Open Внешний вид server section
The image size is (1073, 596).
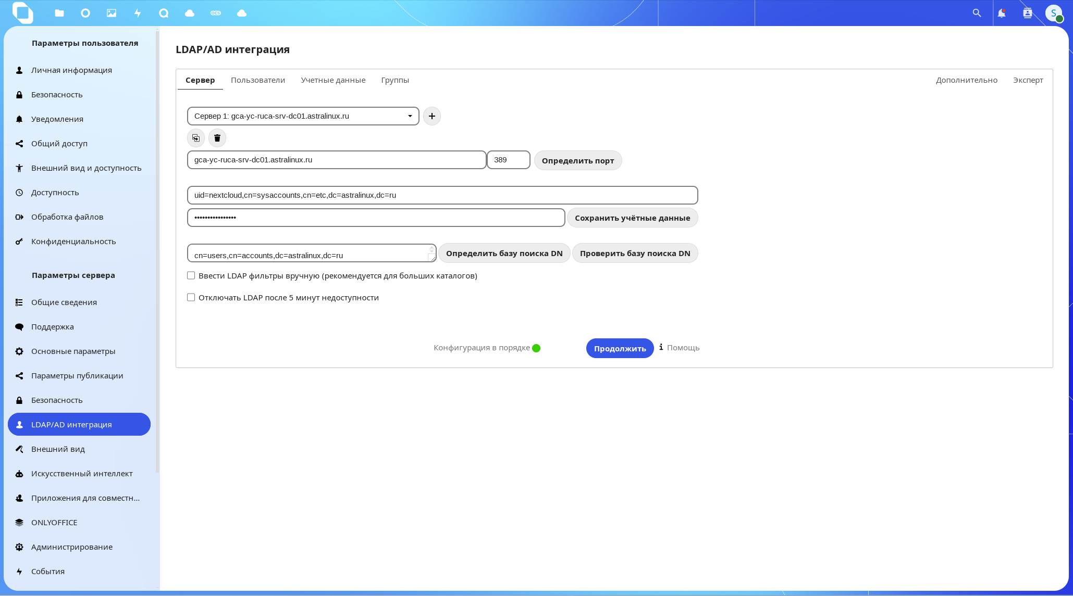79,449
